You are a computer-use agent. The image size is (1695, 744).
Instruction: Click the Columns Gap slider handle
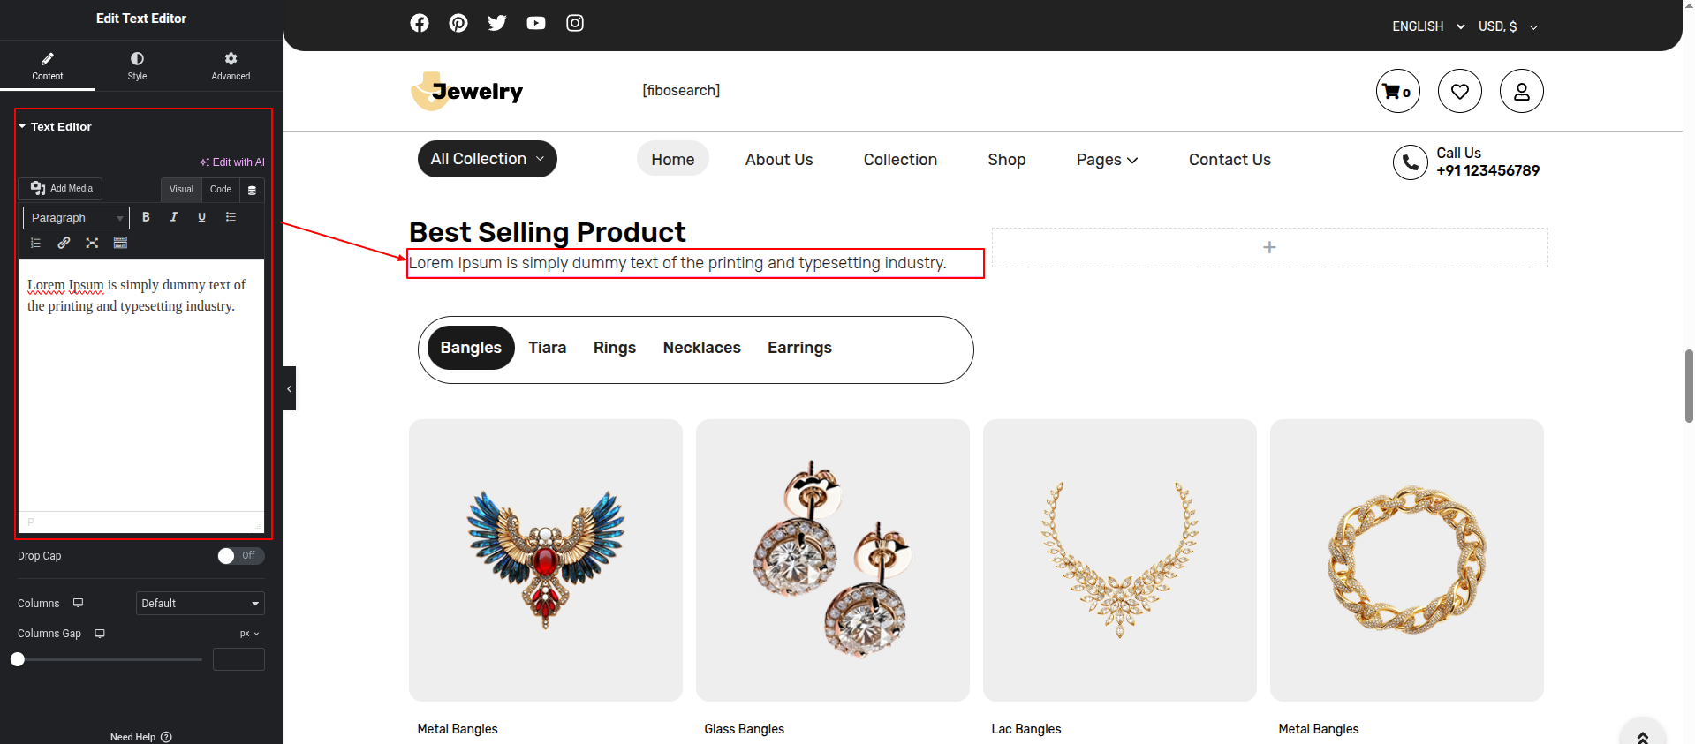pos(18,659)
